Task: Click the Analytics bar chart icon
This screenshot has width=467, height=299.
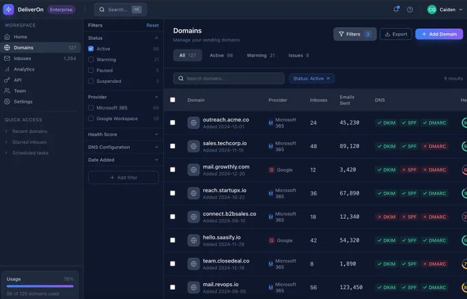Action: (x=7, y=69)
